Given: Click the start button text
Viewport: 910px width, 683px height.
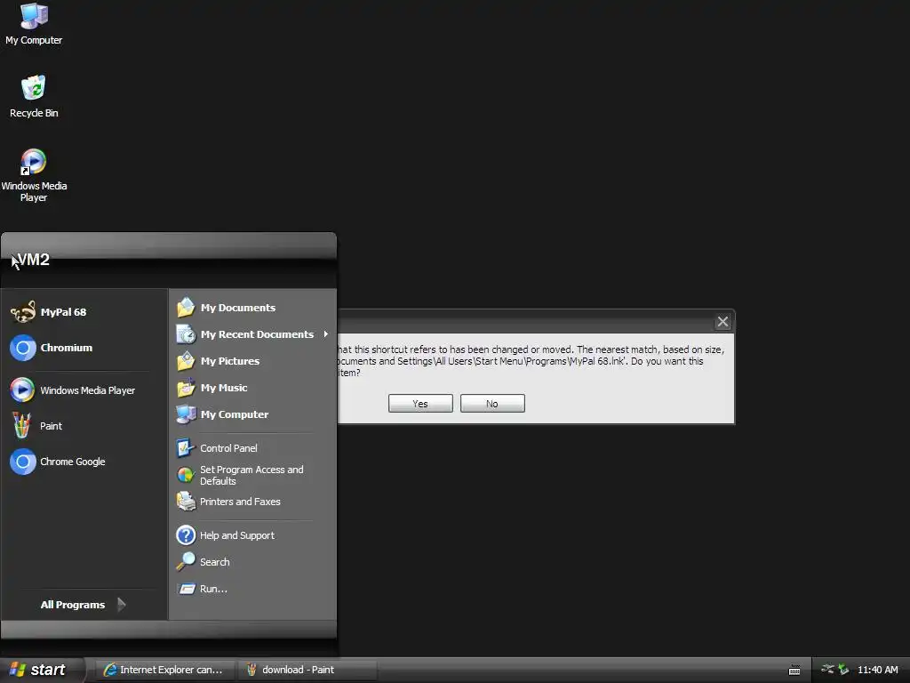Looking at the screenshot, I should [48, 670].
